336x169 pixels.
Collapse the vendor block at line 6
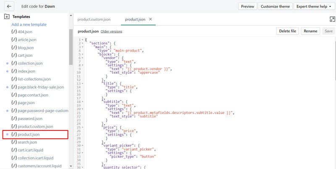point(83,58)
